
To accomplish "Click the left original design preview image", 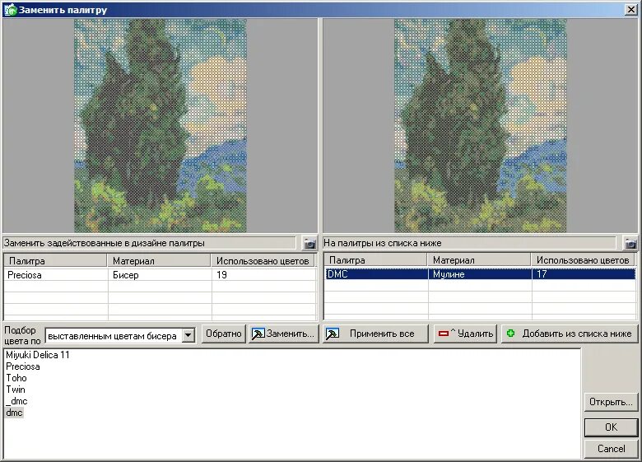I will (160, 126).
